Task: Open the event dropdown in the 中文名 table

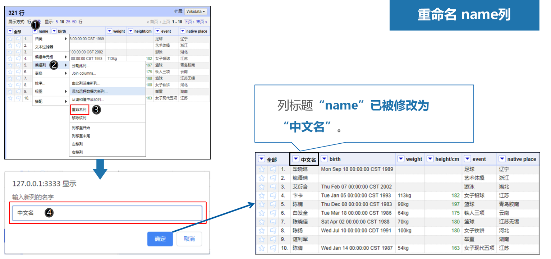Action: coord(467,159)
